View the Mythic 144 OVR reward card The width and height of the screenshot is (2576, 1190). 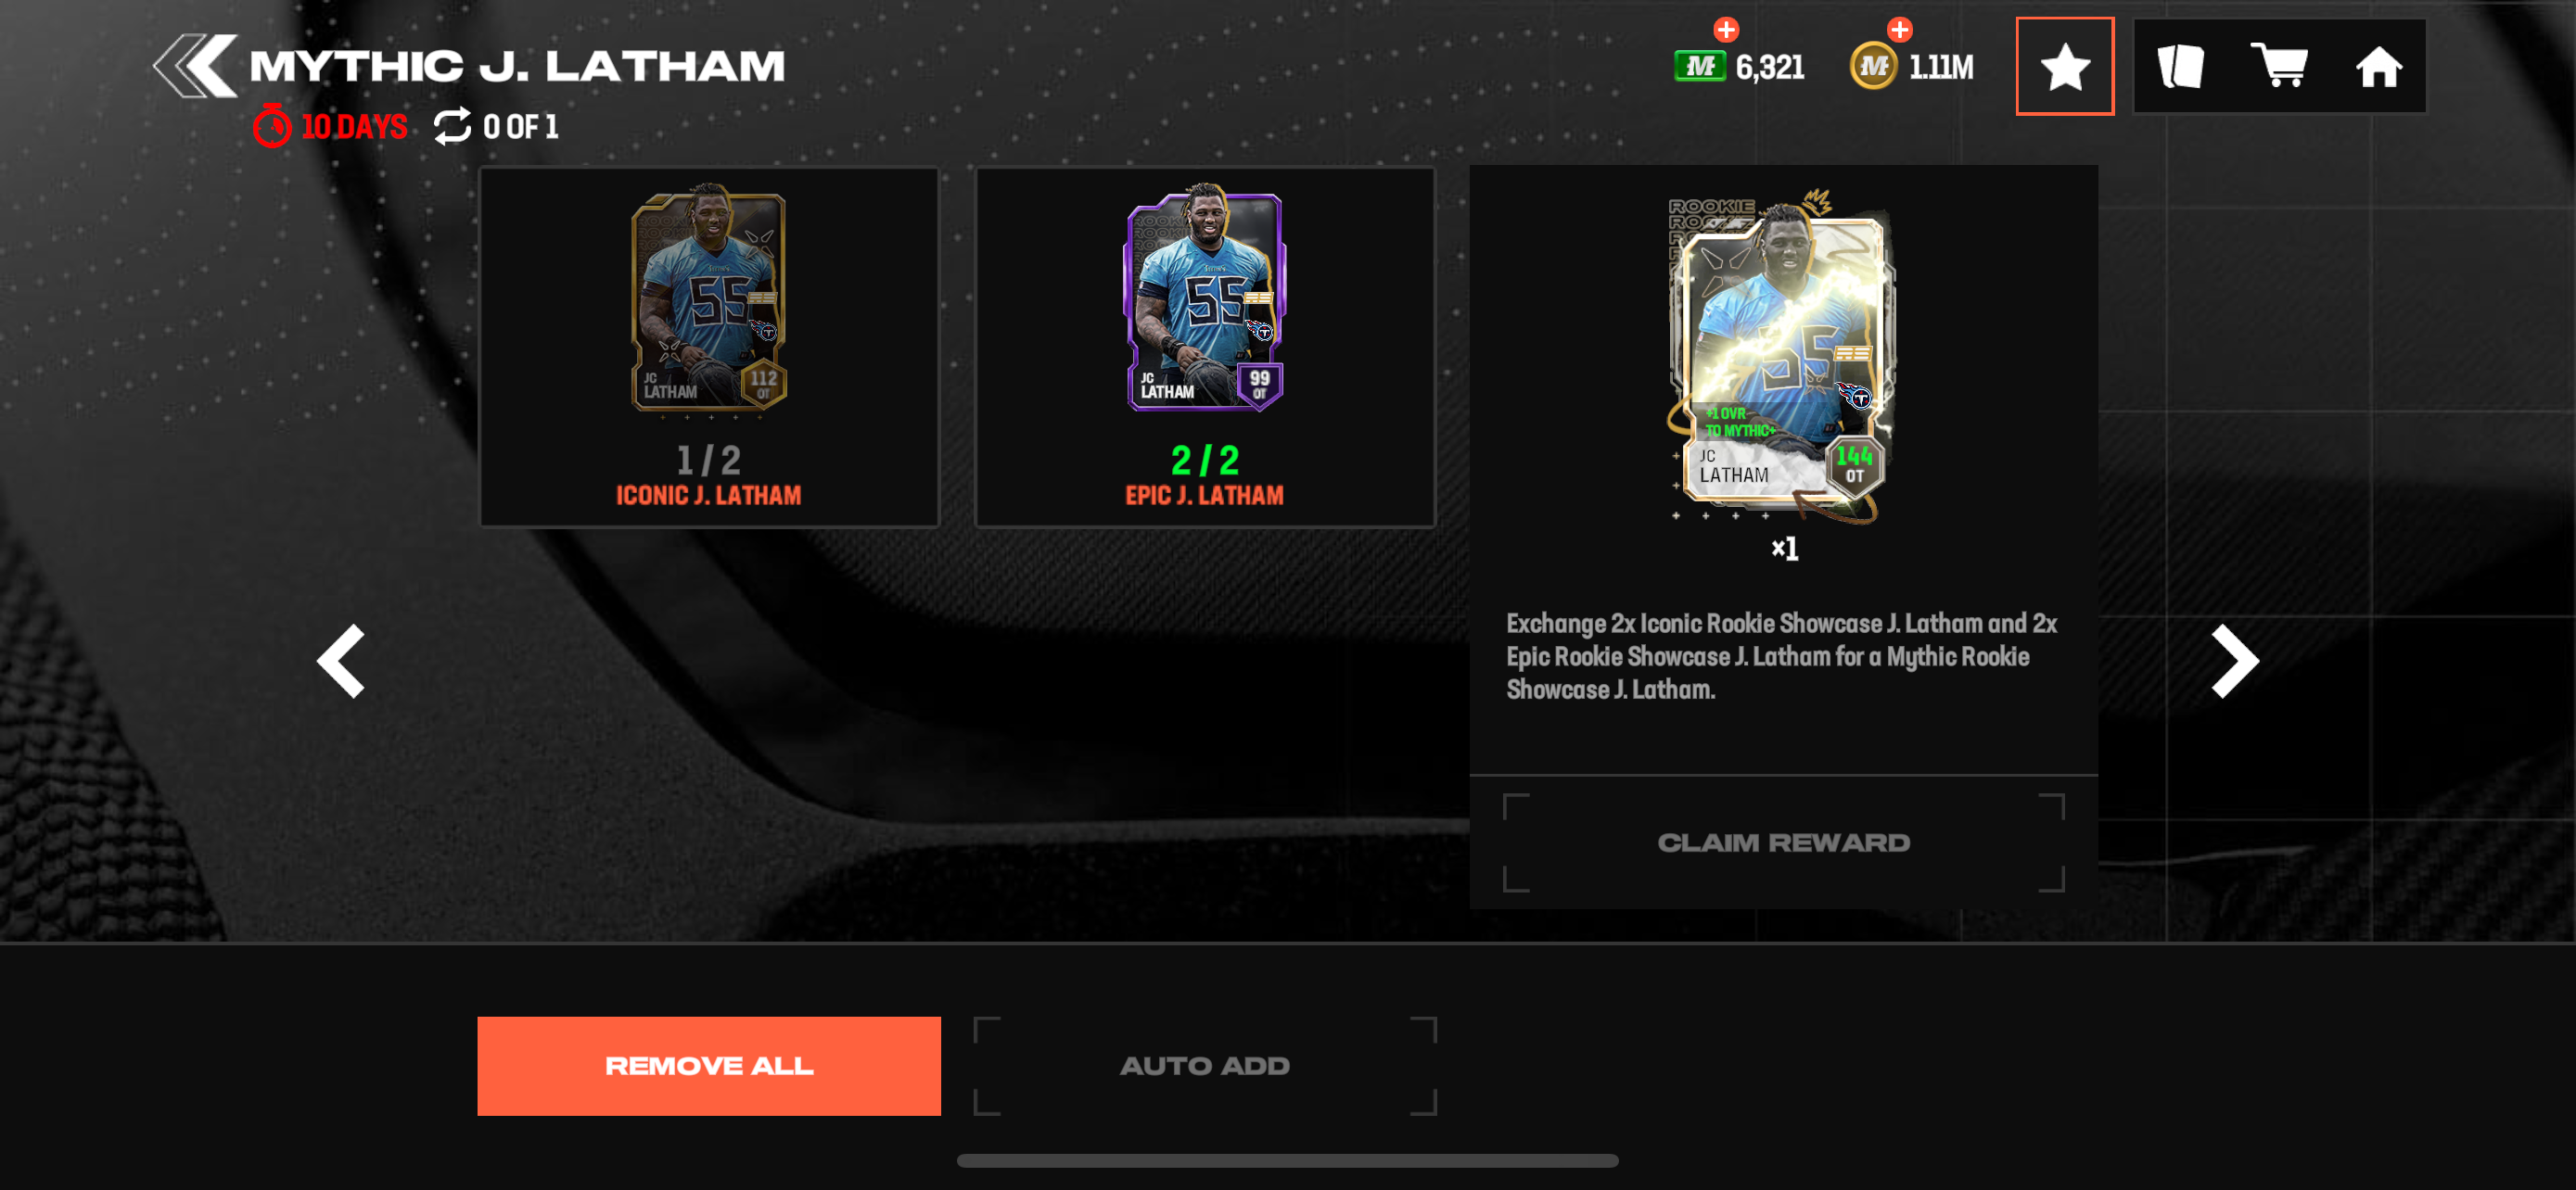point(1782,356)
